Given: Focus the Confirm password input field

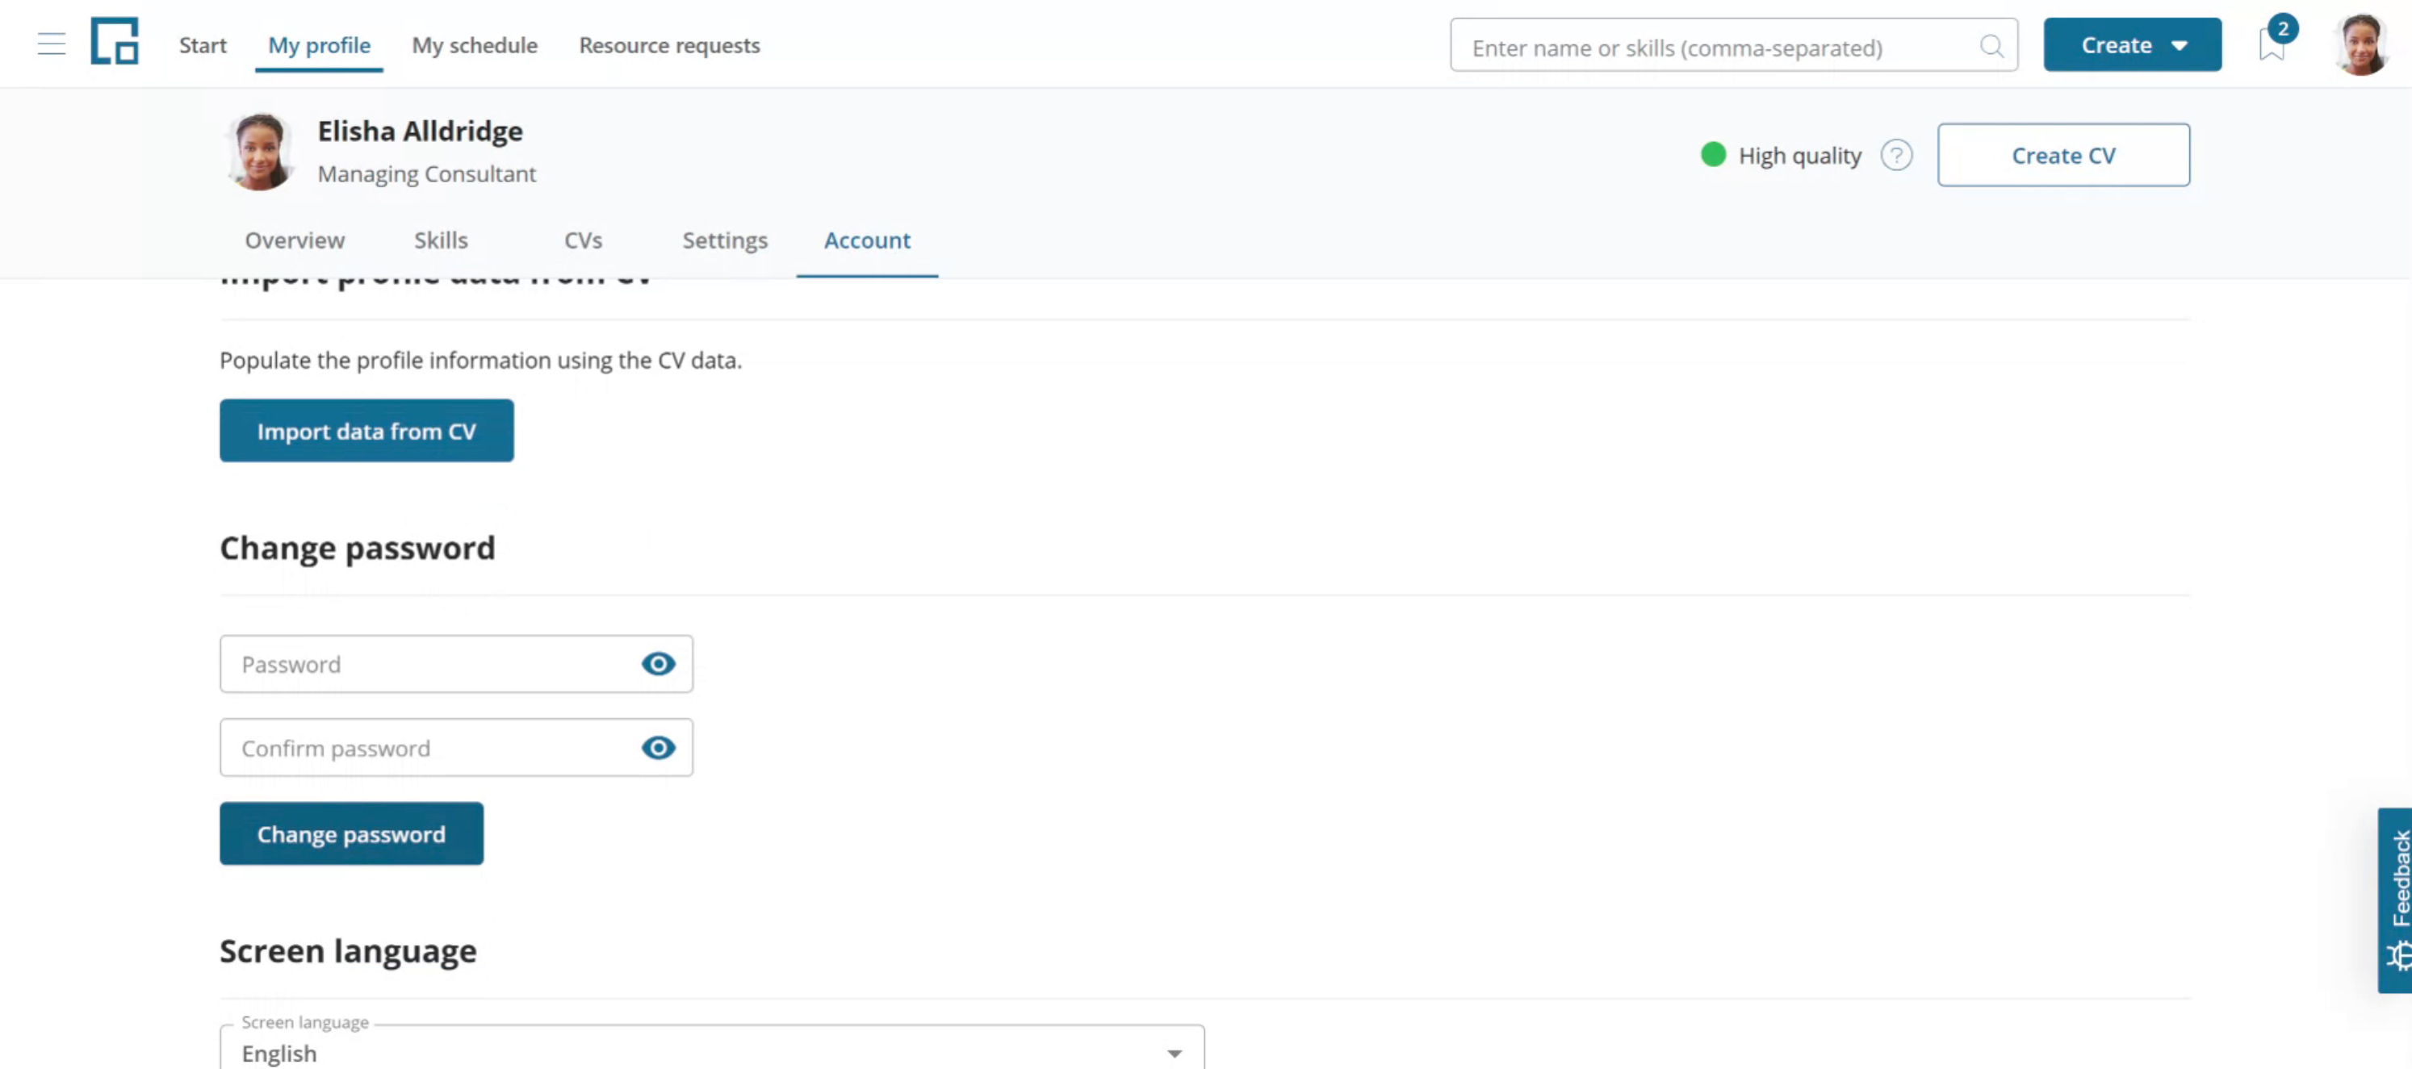Looking at the screenshot, I should (x=456, y=748).
